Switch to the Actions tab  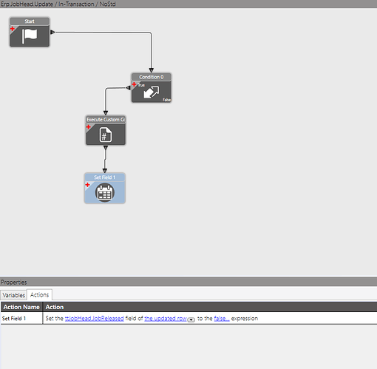[39, 295]
